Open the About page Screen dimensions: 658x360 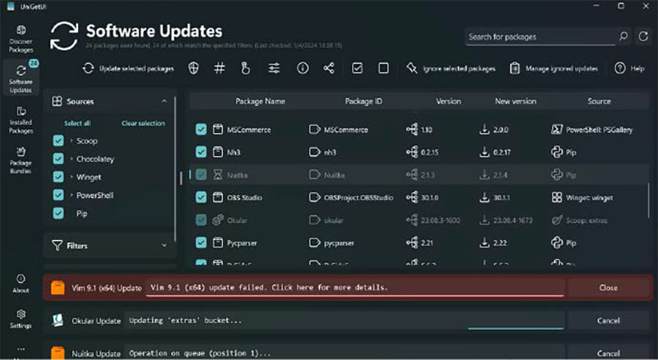click(21, 284)
